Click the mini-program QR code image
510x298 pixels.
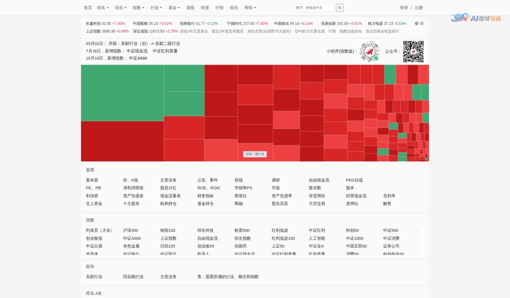click(370, 52)
